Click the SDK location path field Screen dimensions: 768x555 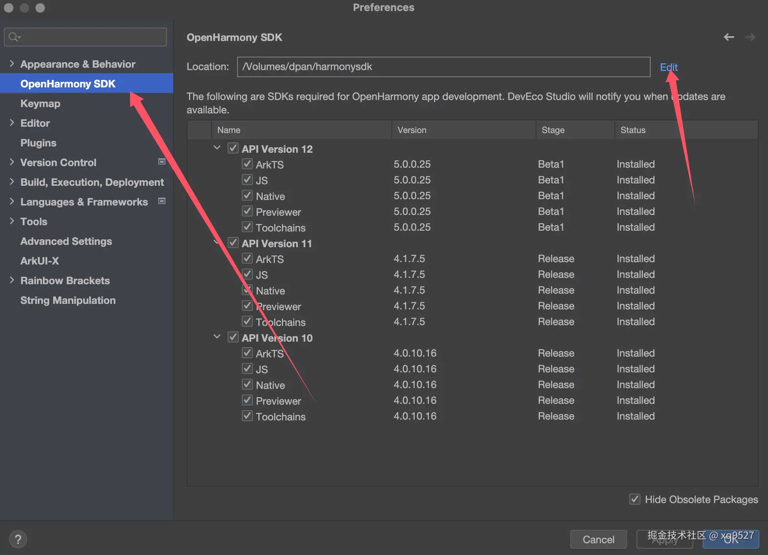(443, 67)
